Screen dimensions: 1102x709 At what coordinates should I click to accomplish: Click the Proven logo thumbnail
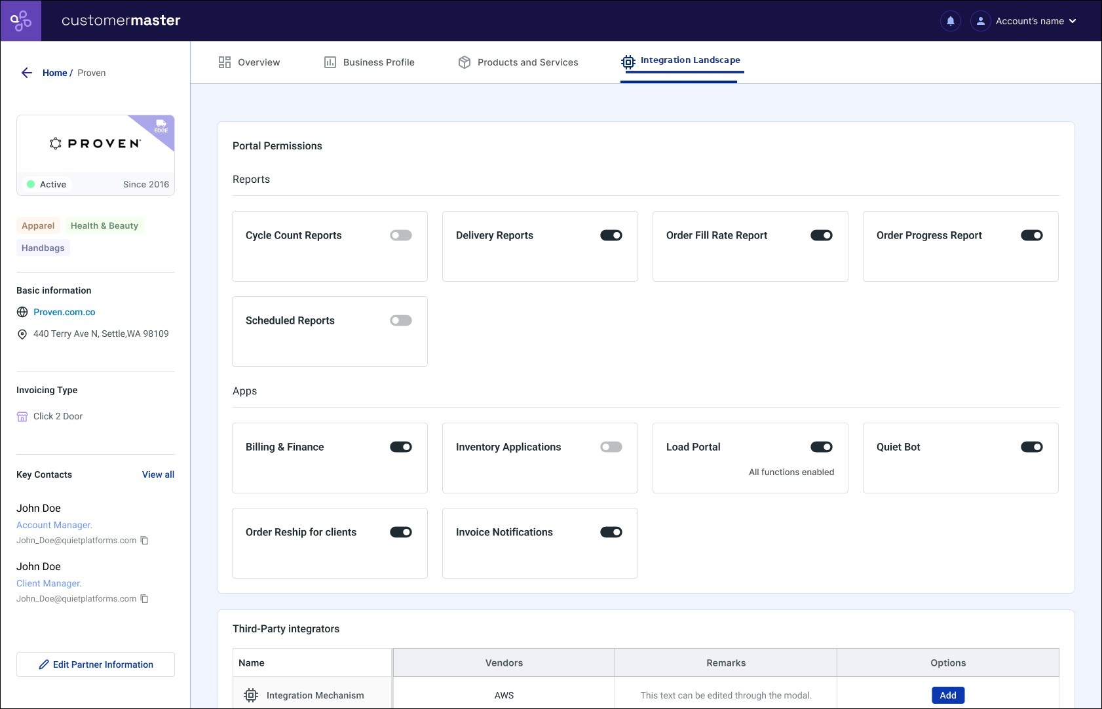click(x=95, y=144)
